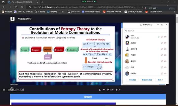Select the 活动日程 tab below video
Image resolution: width=178 pixels, height=106 pixels.
coord(88,97)
